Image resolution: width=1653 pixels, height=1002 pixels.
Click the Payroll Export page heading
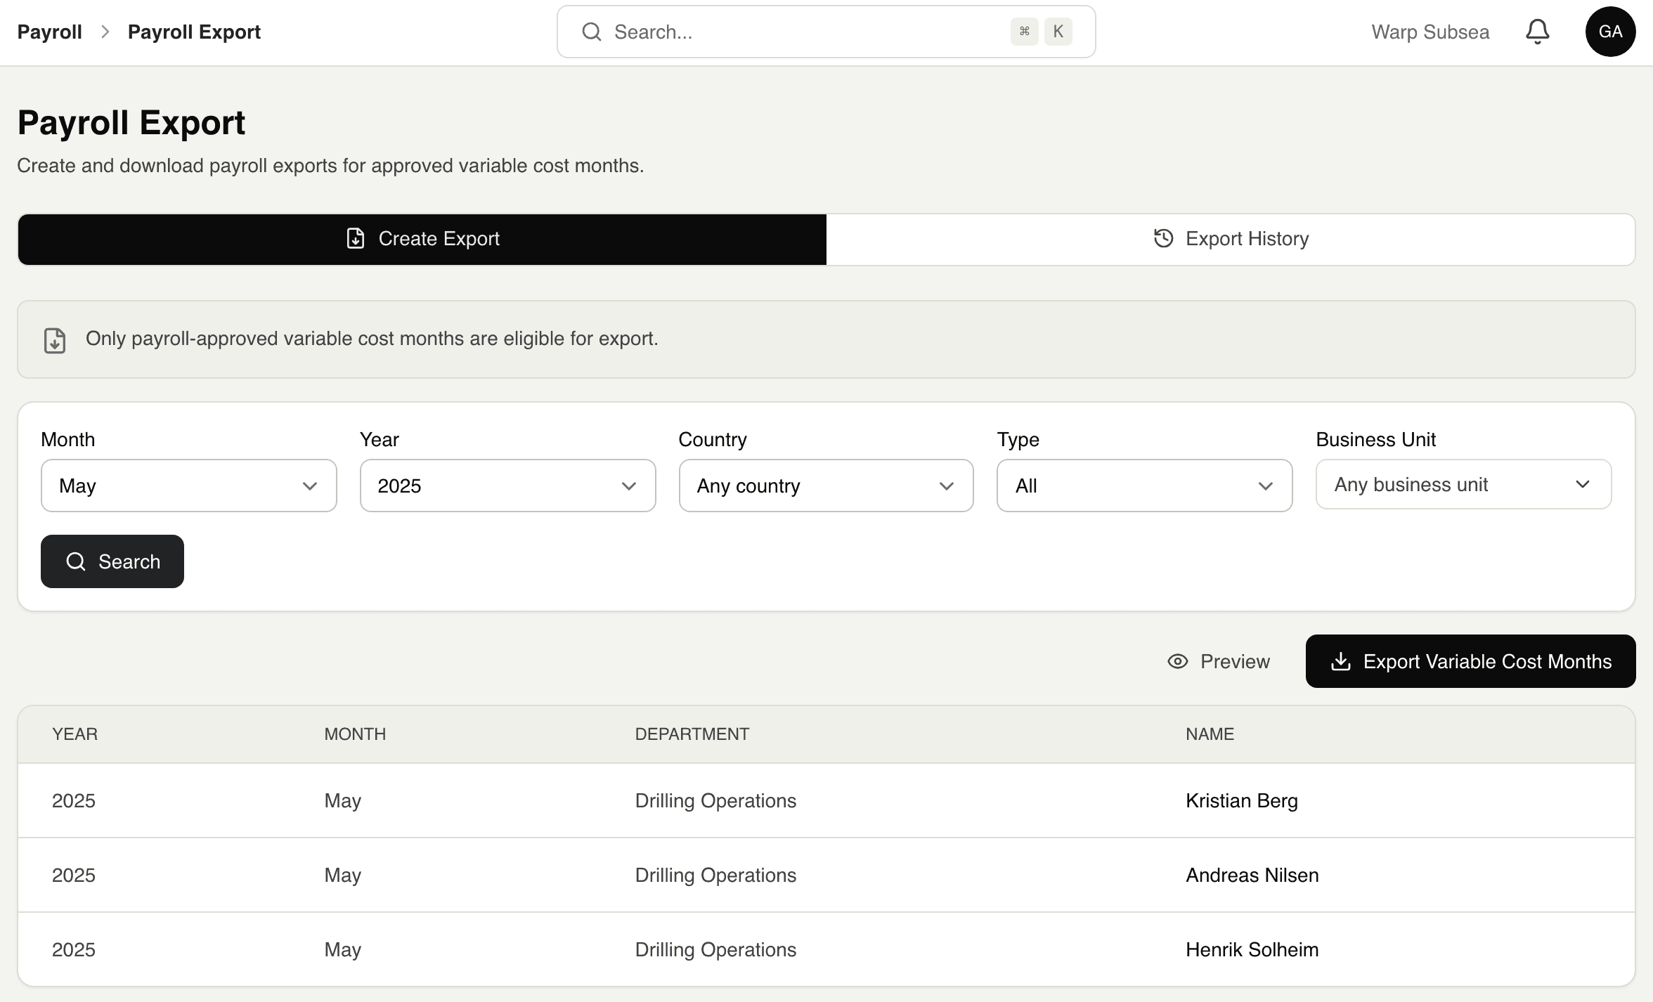pyautogui.click(x=131, y=123)
